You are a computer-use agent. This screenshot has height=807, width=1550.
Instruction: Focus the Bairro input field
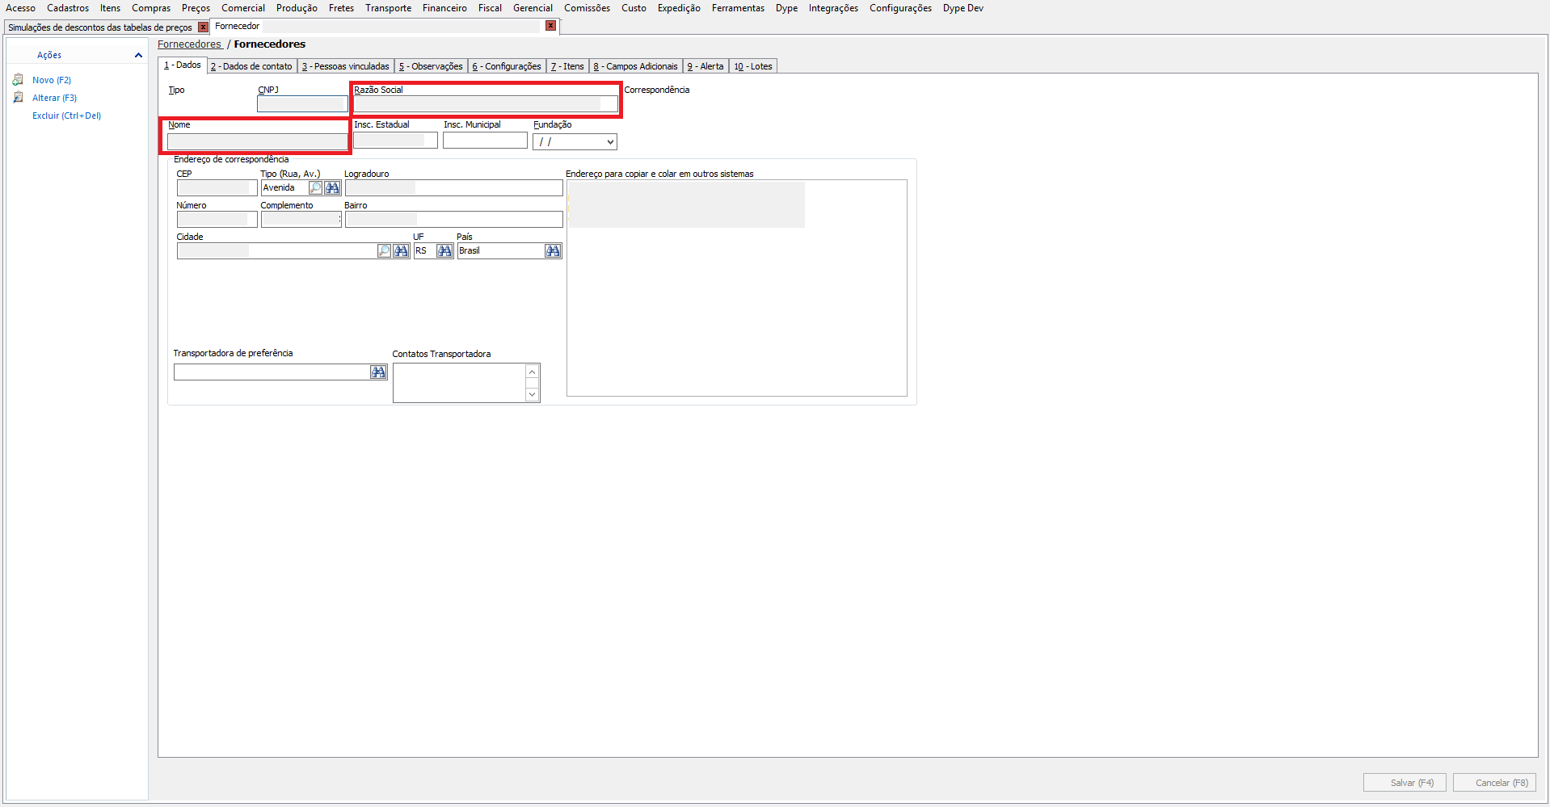pyautogui.click(x=453, y=219)
